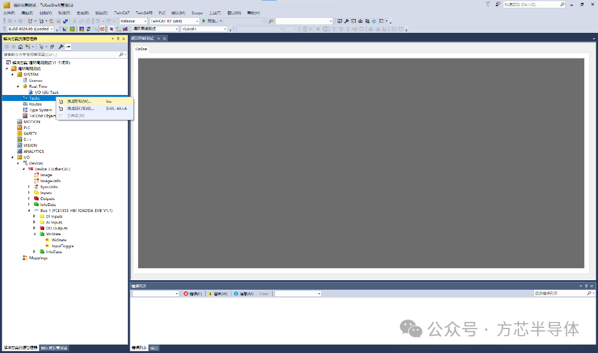Click the red error filter button in error list
The width and height of the screenshot is (598, 353).
[x=193, y=294]
